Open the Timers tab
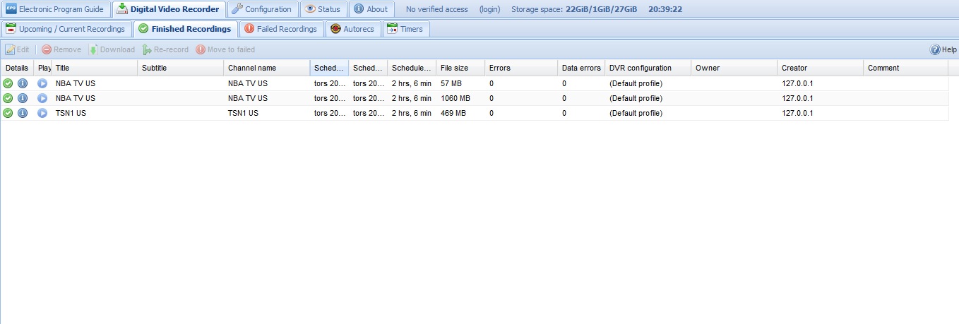The image size is (959, 324). click(405, 29)
